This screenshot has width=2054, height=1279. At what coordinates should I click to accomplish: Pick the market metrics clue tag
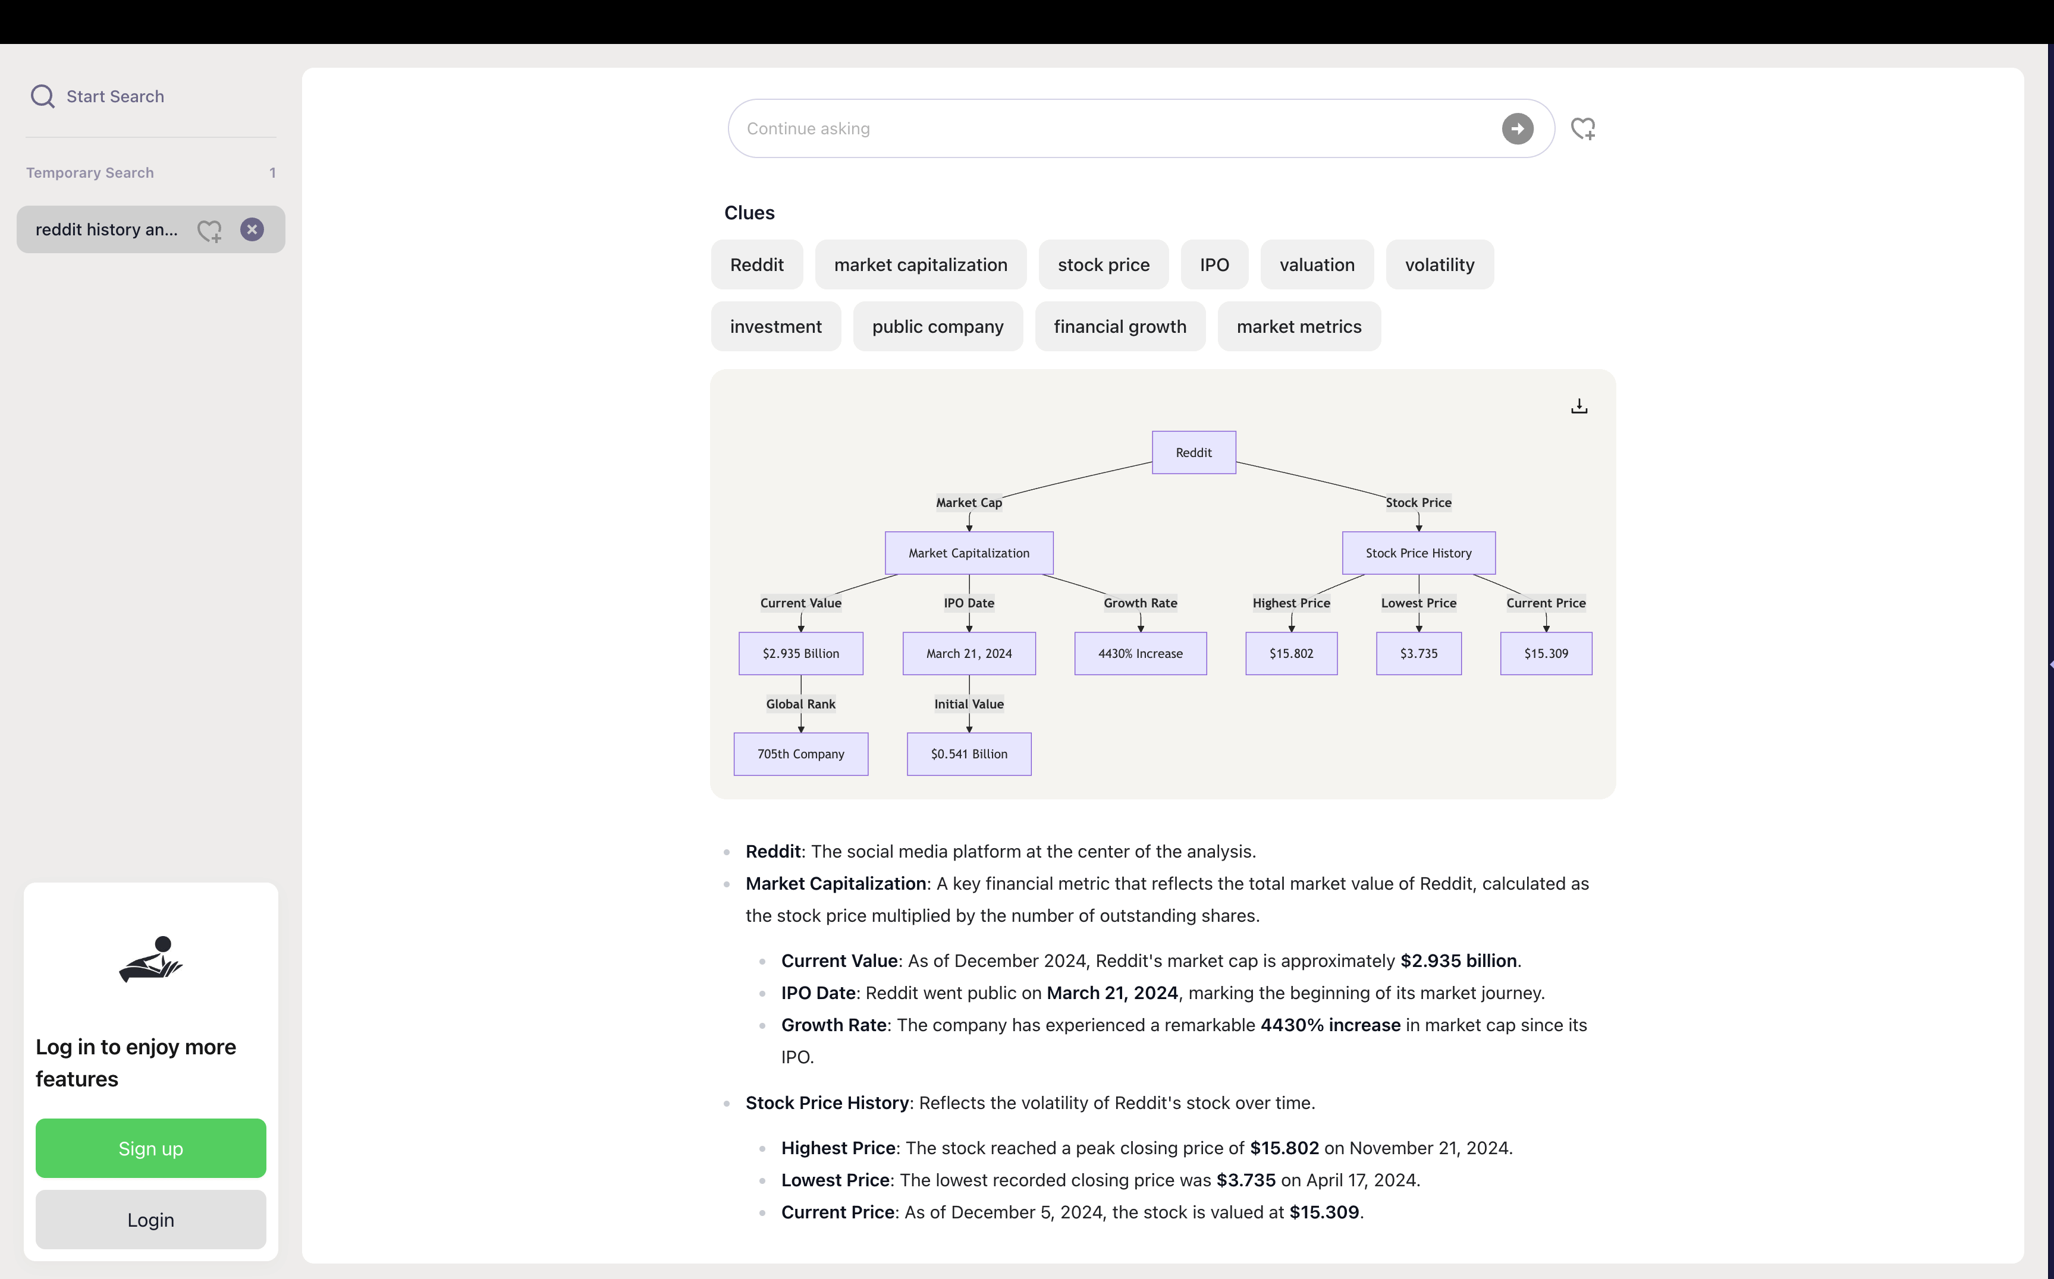click(x=1299, y=326)
